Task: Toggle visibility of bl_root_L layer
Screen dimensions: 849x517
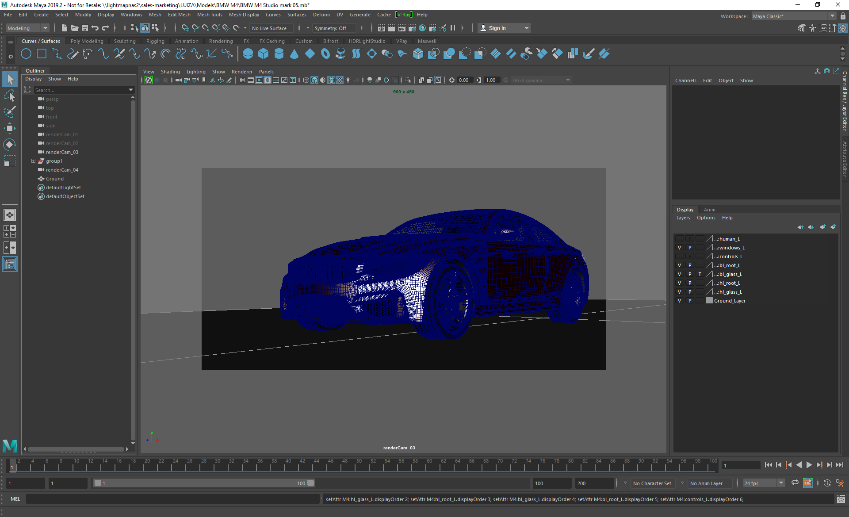Action: click(679, 265)
